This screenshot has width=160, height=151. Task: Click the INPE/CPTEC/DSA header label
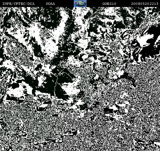click(x=19, y=4)
